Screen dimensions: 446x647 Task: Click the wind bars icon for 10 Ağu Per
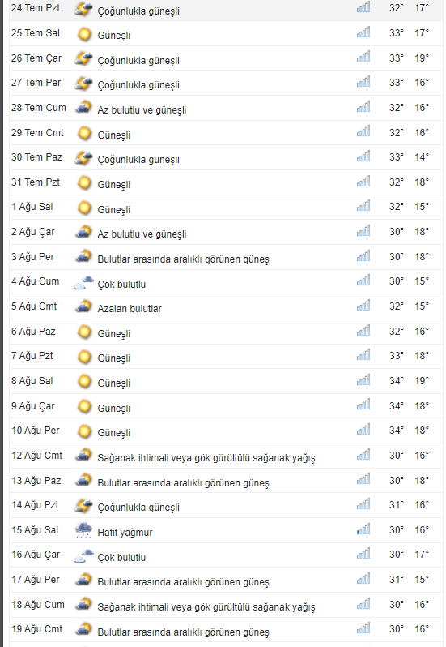coord(363,430)
